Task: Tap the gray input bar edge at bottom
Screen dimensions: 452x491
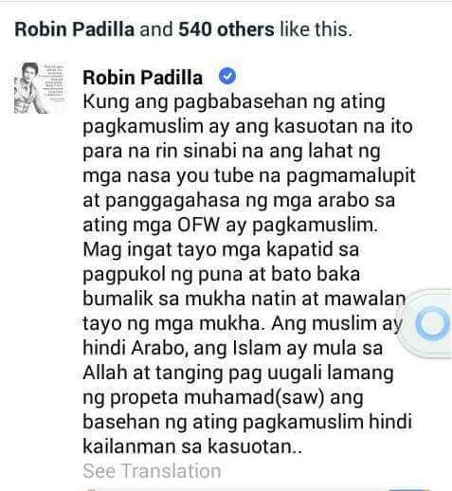Action: (236, 489)
